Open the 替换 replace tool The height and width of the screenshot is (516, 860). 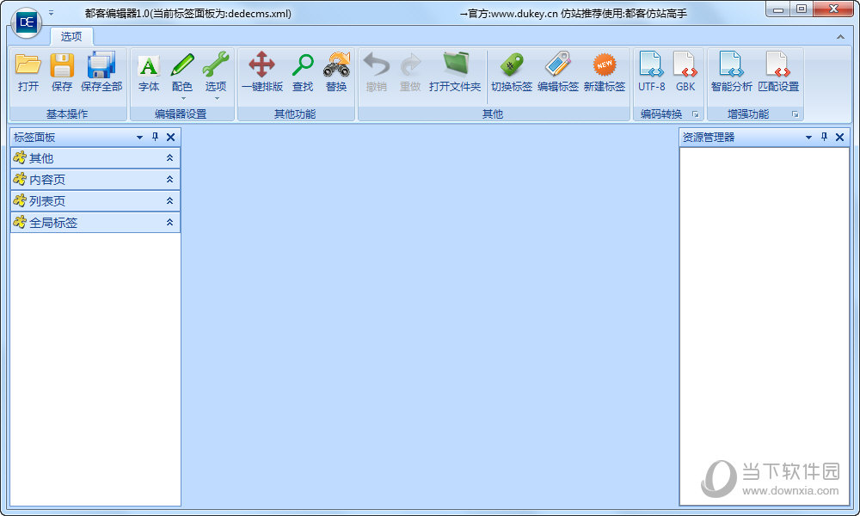336,72
